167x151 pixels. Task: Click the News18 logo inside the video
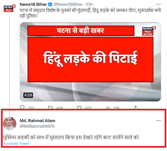[149, 31]
